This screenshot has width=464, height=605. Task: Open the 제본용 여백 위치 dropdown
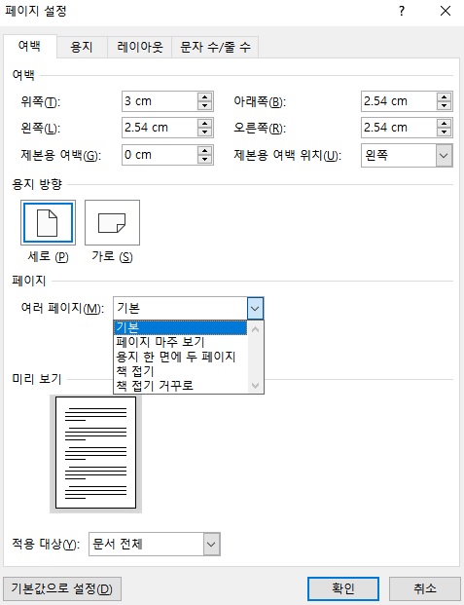click(444, 156)
